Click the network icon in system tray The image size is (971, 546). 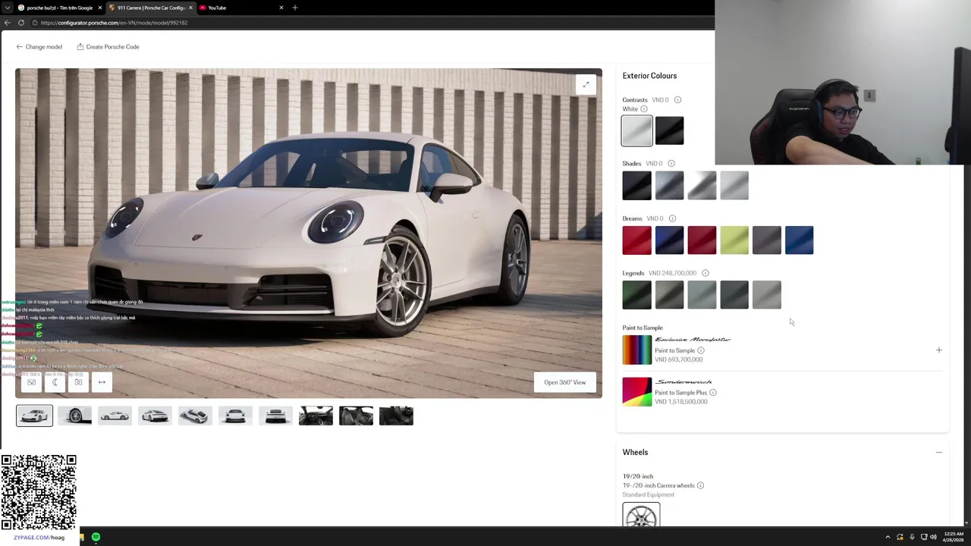(x=923, y=537)
